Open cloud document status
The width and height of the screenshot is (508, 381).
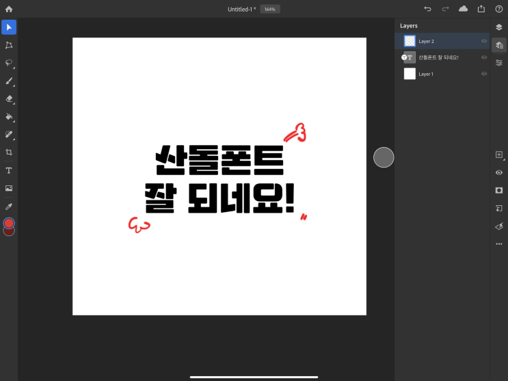tap(464, 9)
